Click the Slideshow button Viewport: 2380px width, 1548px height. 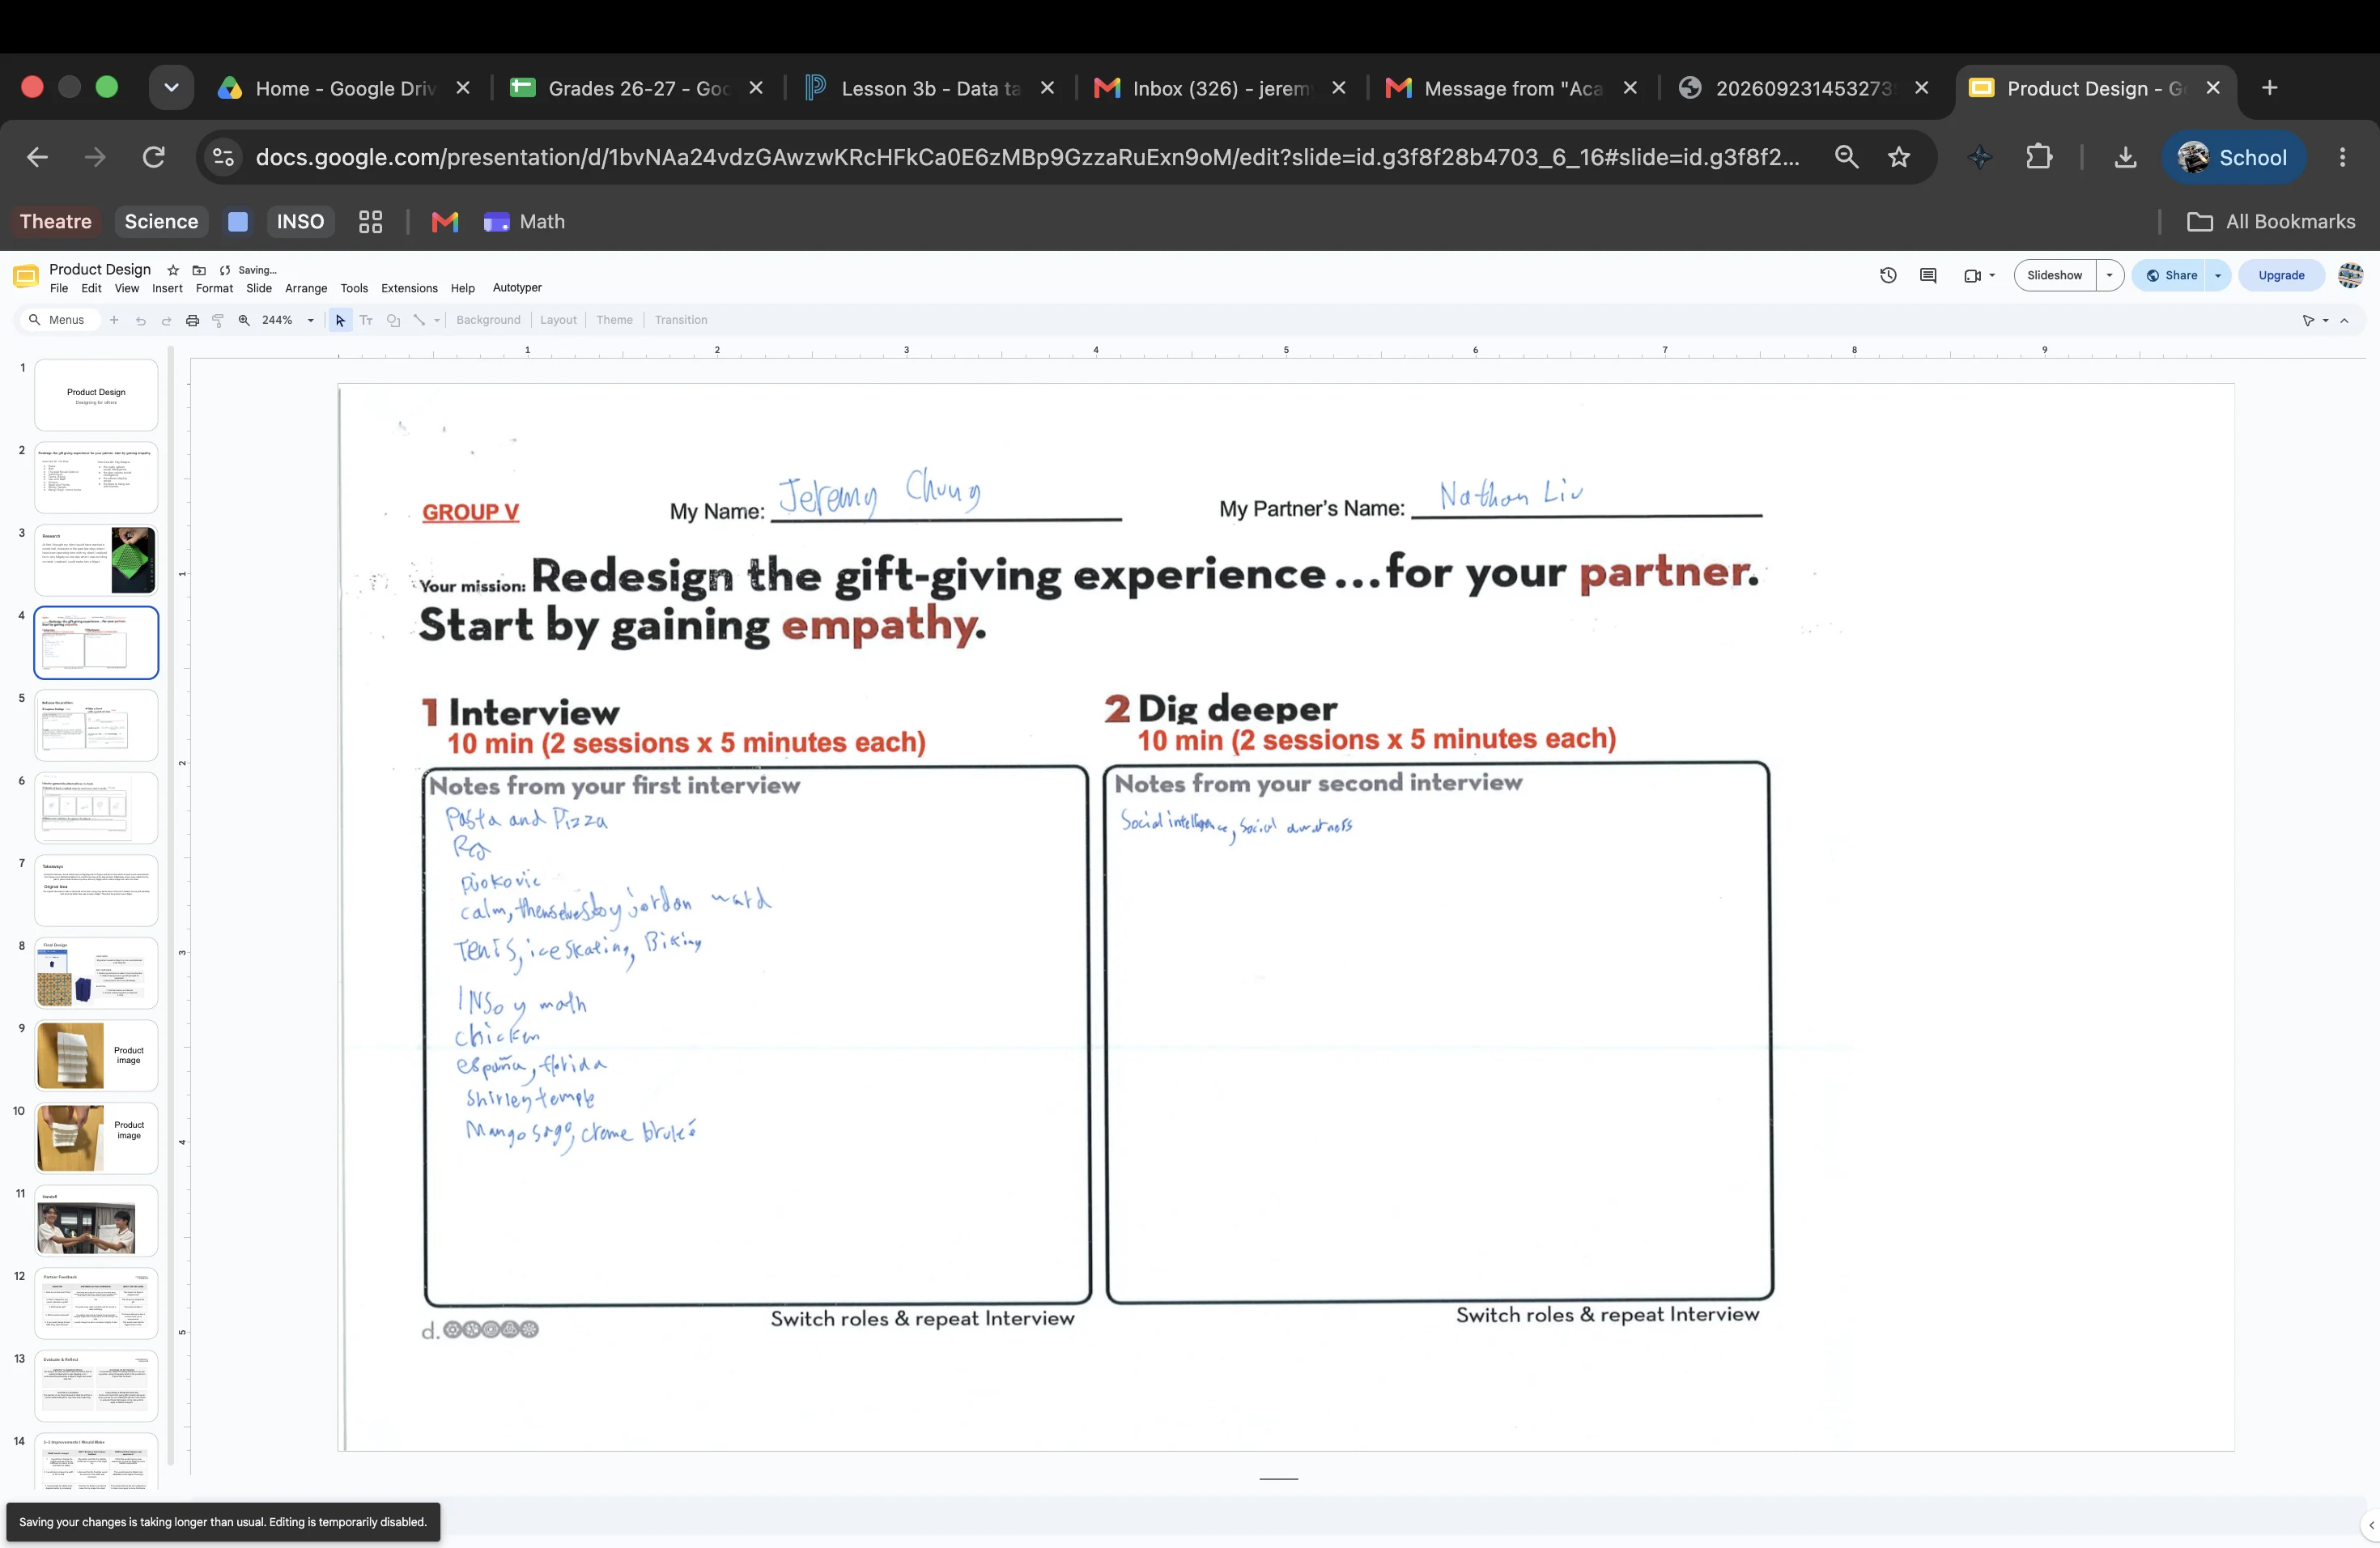[x=2054, y=275]
